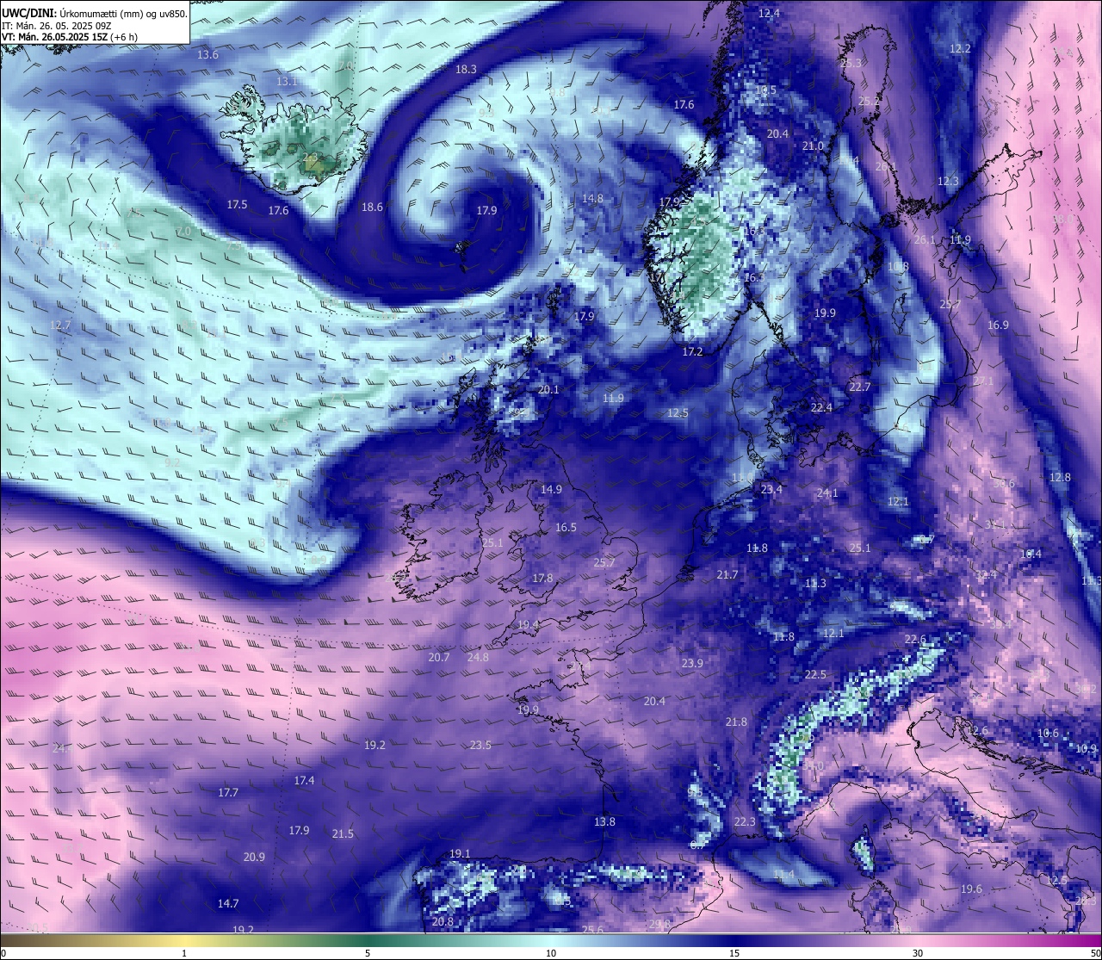Click the 23.4 value over Denmark
Viewport: 1102px width, 960px height.
click(x=771, y=490)
